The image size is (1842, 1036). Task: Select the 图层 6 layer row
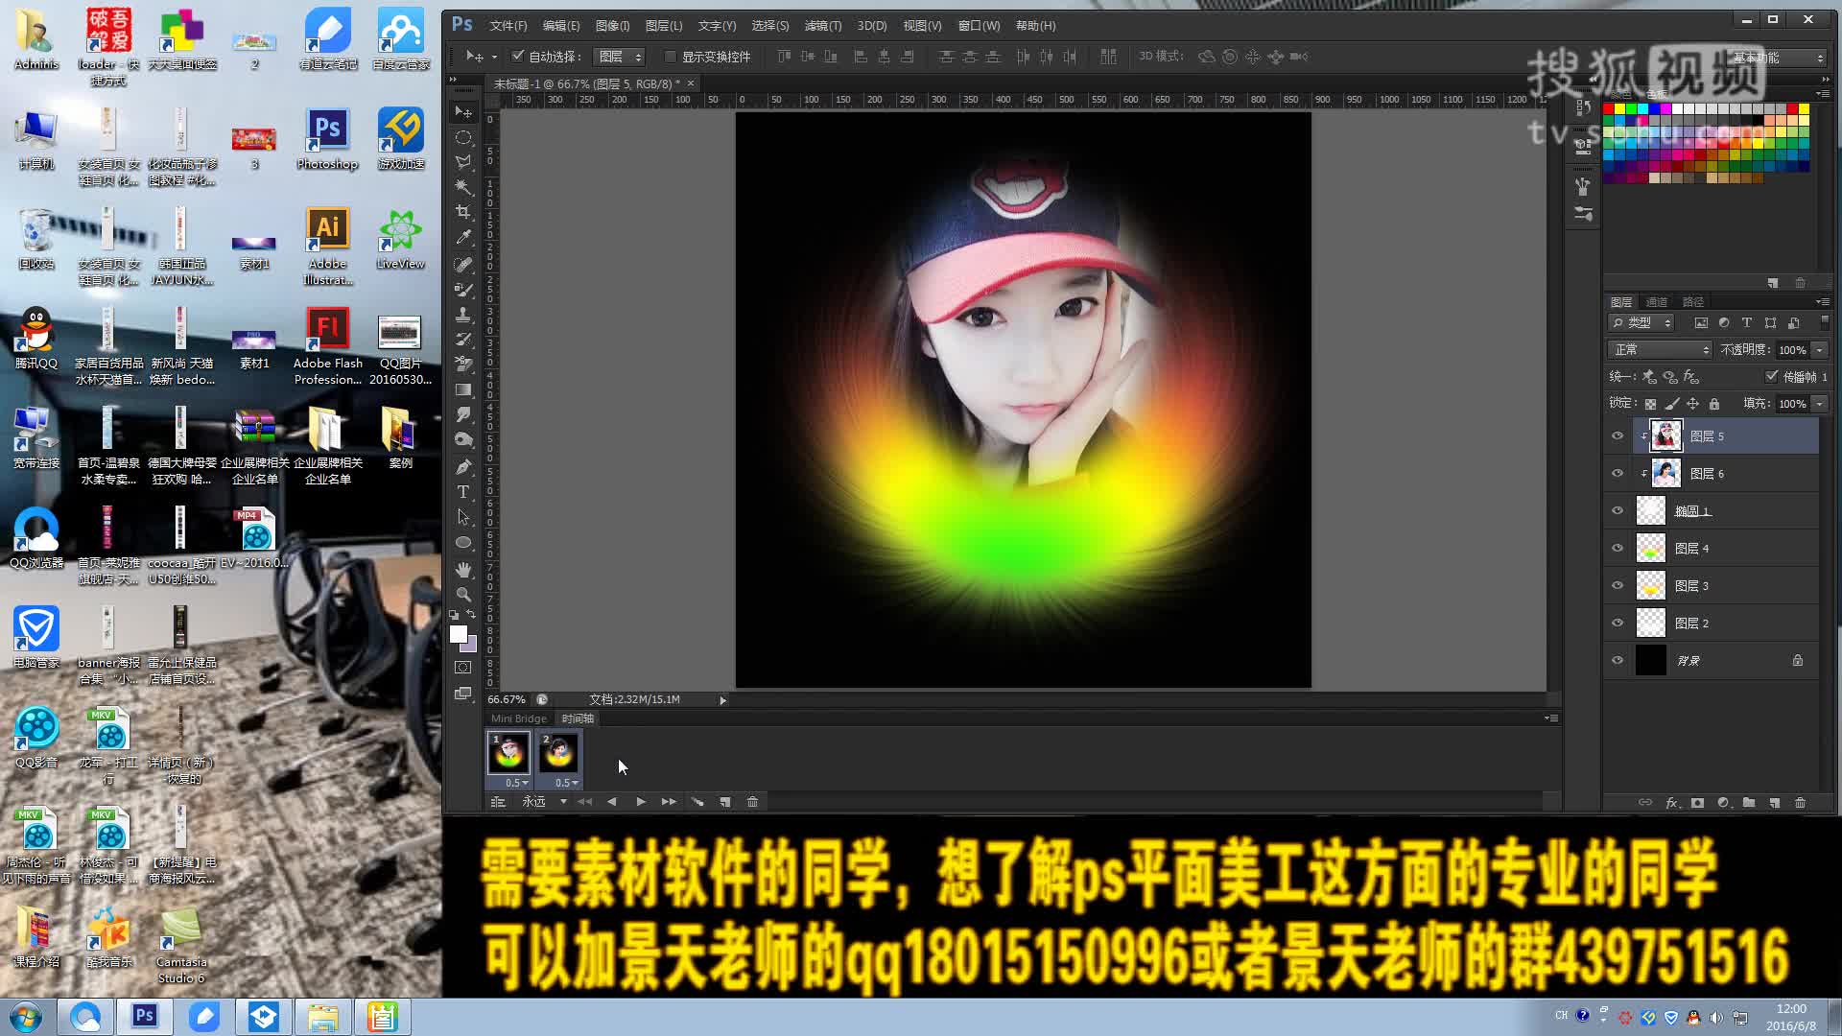click(1726, 473)
